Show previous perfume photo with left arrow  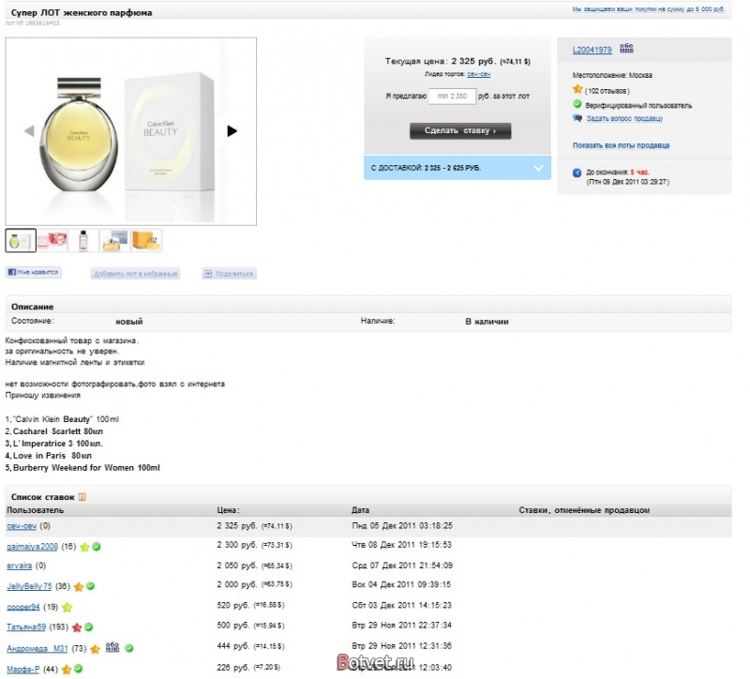point(29,130)
